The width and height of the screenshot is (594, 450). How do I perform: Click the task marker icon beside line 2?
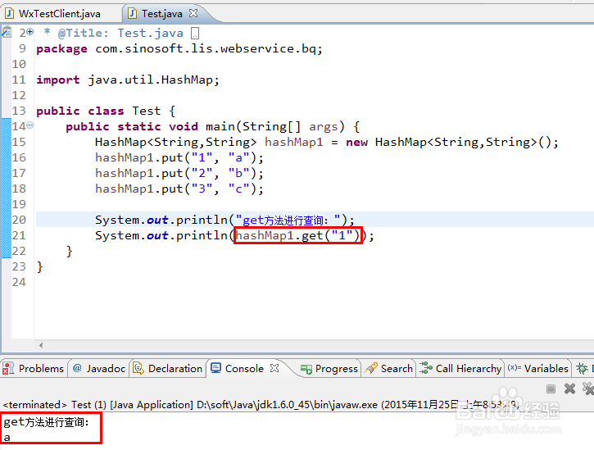7,33
